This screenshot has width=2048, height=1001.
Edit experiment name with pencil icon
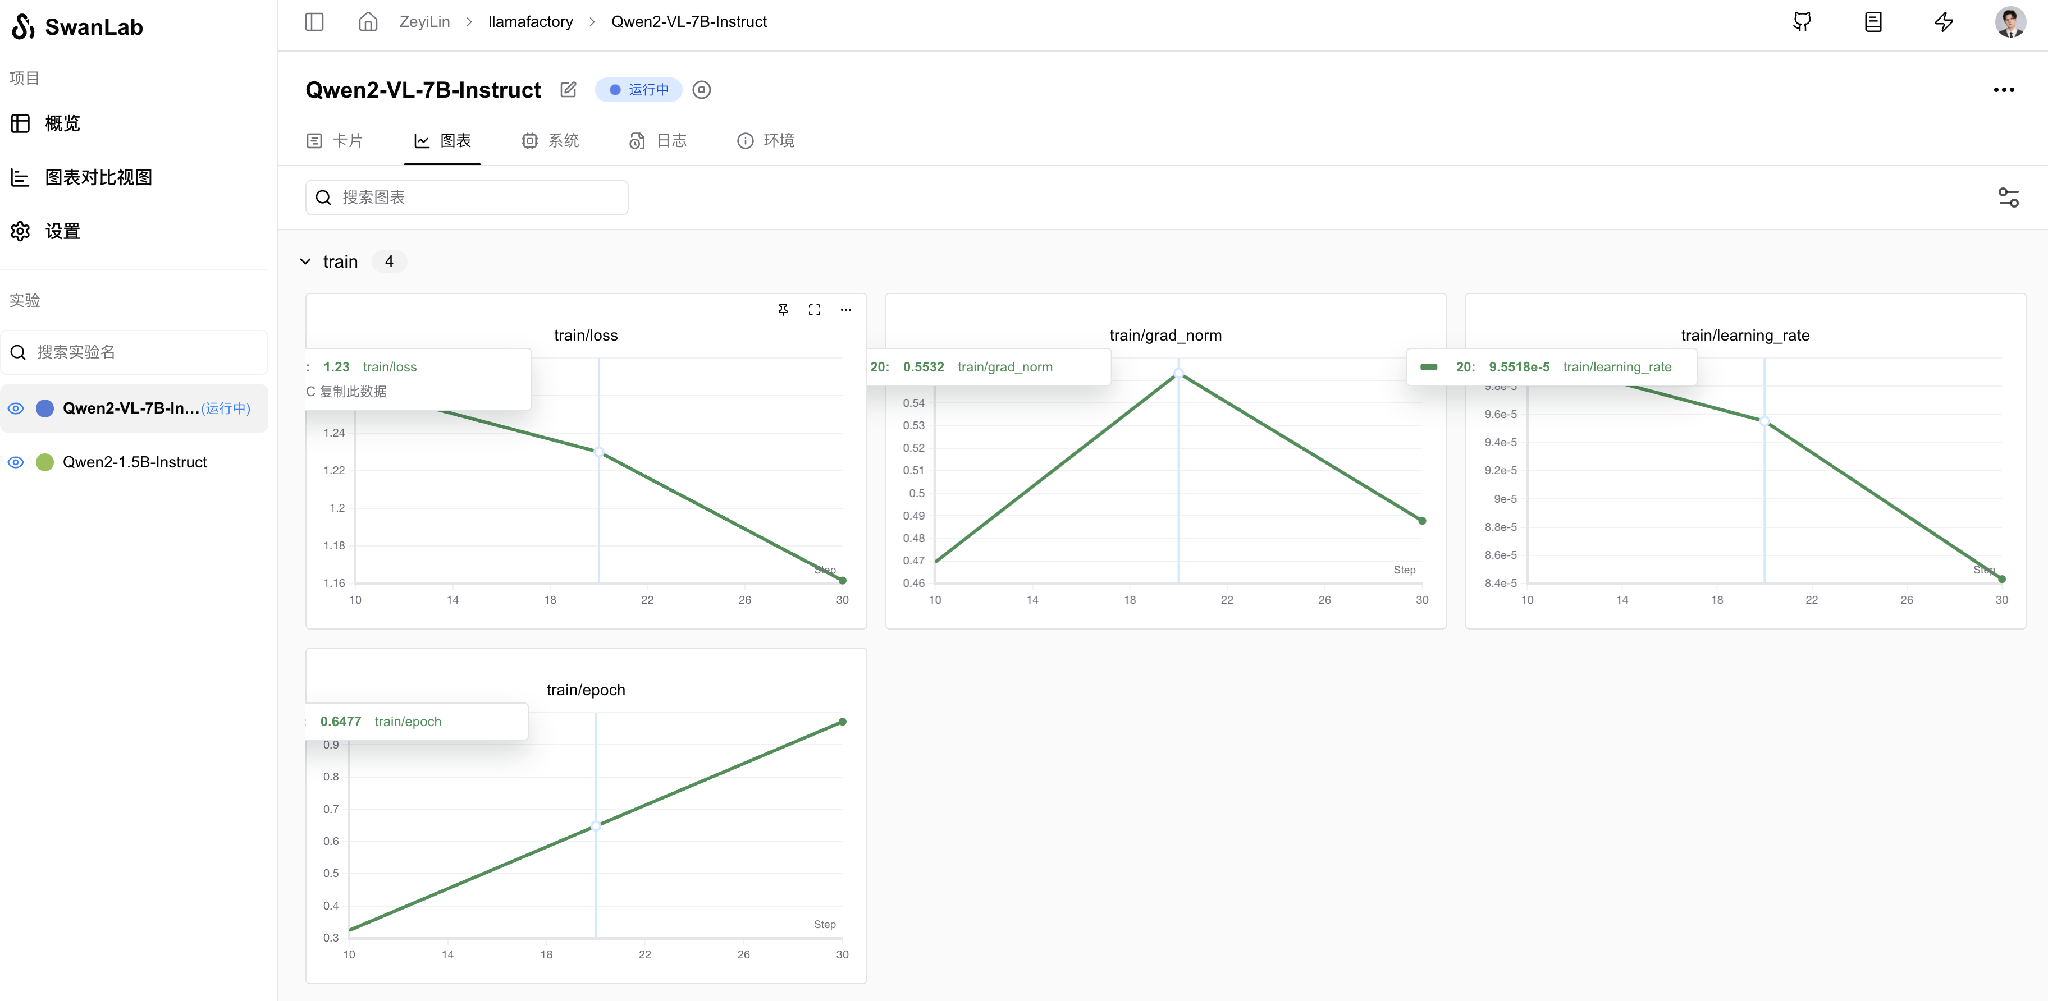pyautogui.click(x=568, y=90)
